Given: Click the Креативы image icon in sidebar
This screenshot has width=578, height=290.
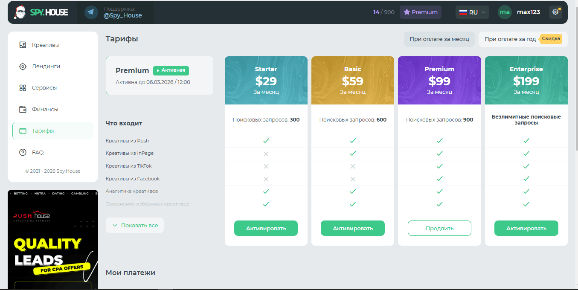Looking at the screenshot, I should coord(23,45).
